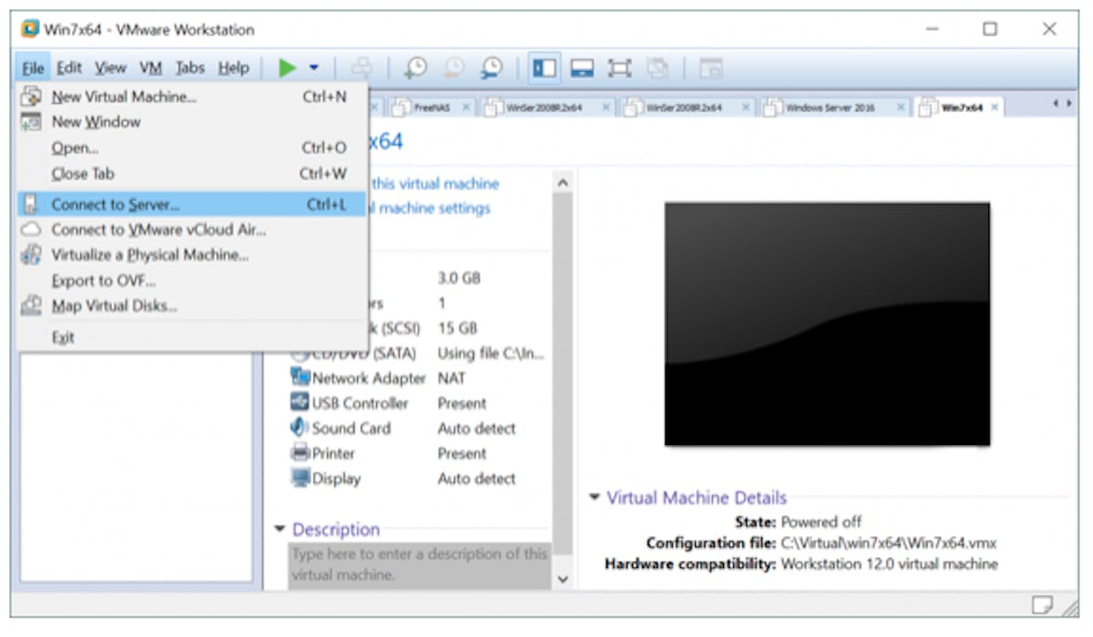The width and height of the screenshot is (1093, 637).
Task: Toggle the library sidebar view icon
Action: [545, 68]
